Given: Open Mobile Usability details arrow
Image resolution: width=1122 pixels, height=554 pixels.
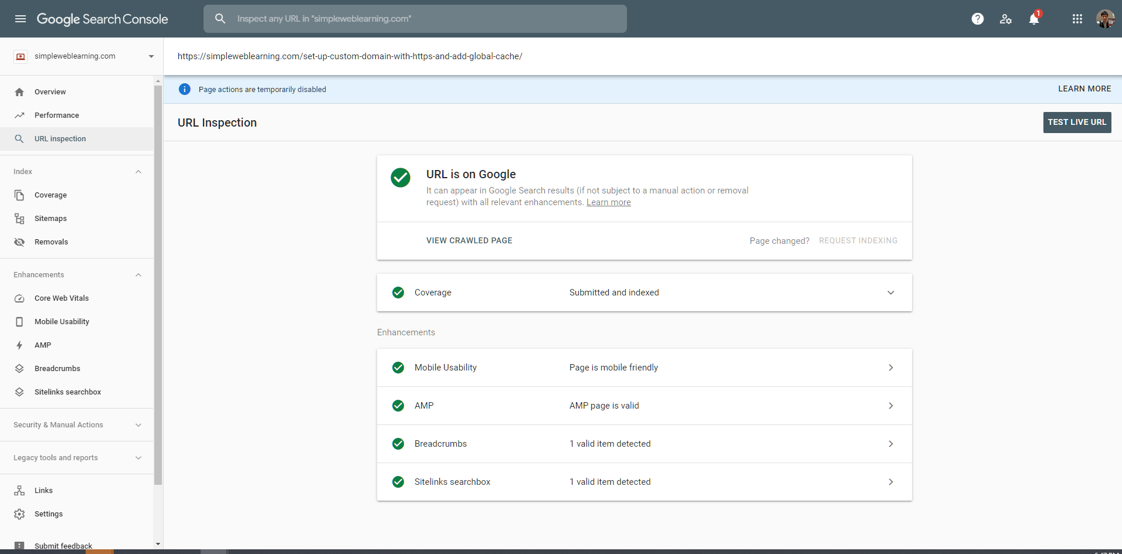Looking at the screenshot, I should tap(891, 368).
